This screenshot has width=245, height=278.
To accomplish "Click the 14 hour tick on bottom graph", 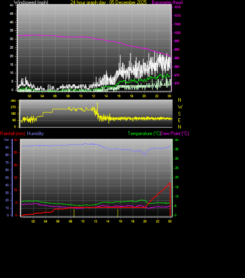I will (x=108, y=221).
